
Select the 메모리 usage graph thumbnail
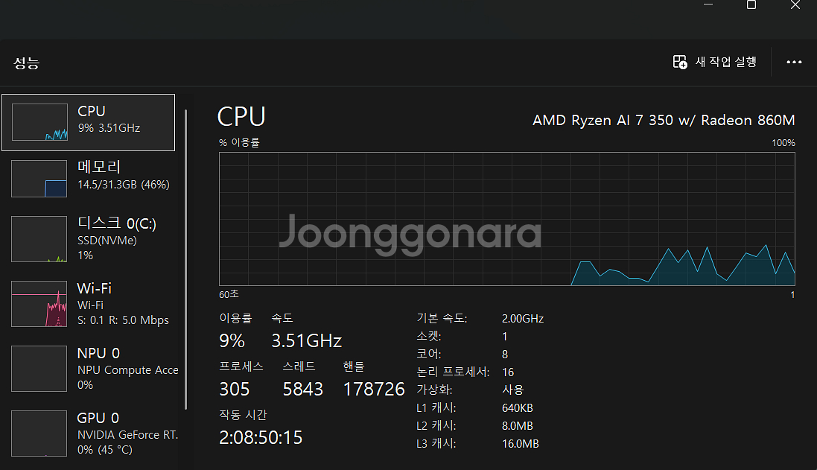coord(39,179)
